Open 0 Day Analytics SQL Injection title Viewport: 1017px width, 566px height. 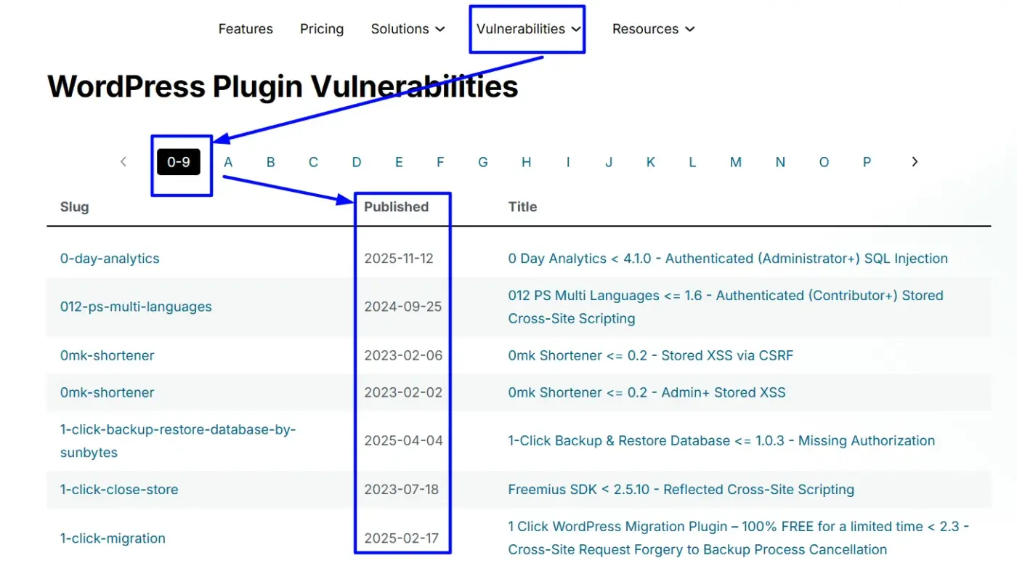click(x=728, y=259)
